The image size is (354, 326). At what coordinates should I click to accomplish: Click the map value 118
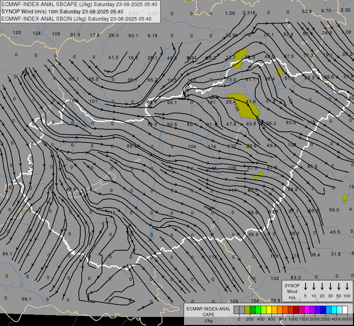click(x=213, y=257)
